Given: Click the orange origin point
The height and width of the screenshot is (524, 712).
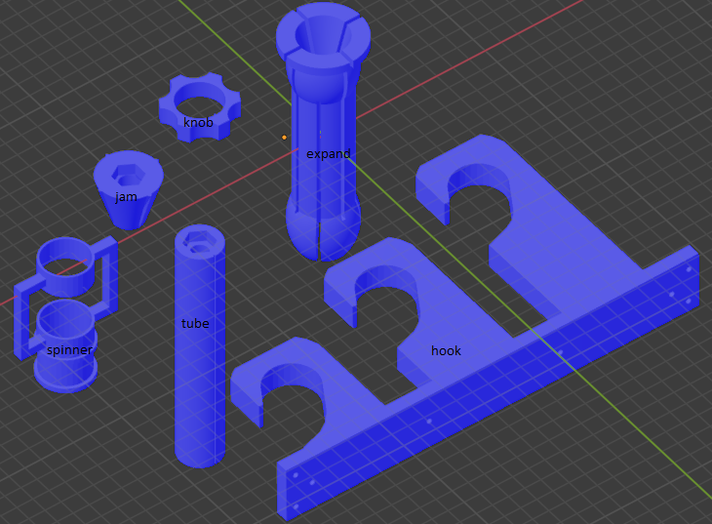Looking at the screenshot, I should [284, 138].
